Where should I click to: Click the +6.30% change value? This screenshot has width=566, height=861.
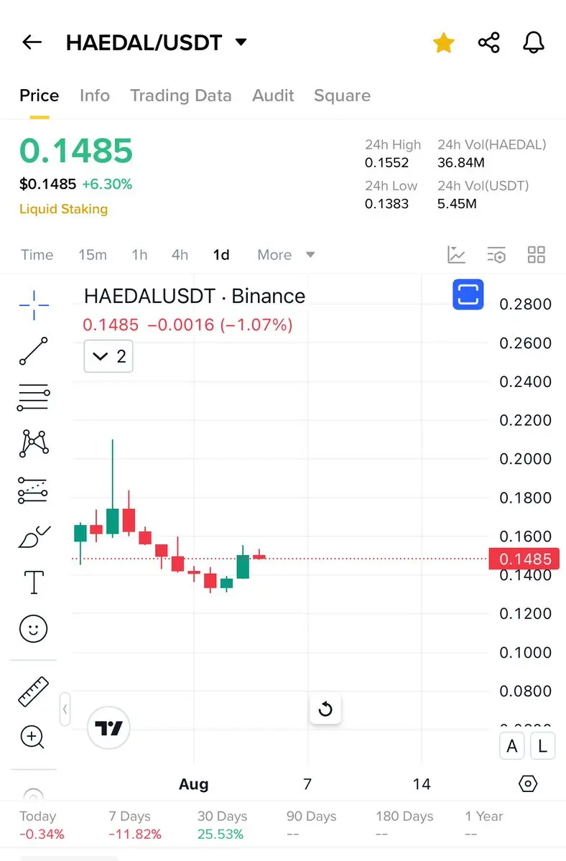pyautogui.click(x=107, y=184)
